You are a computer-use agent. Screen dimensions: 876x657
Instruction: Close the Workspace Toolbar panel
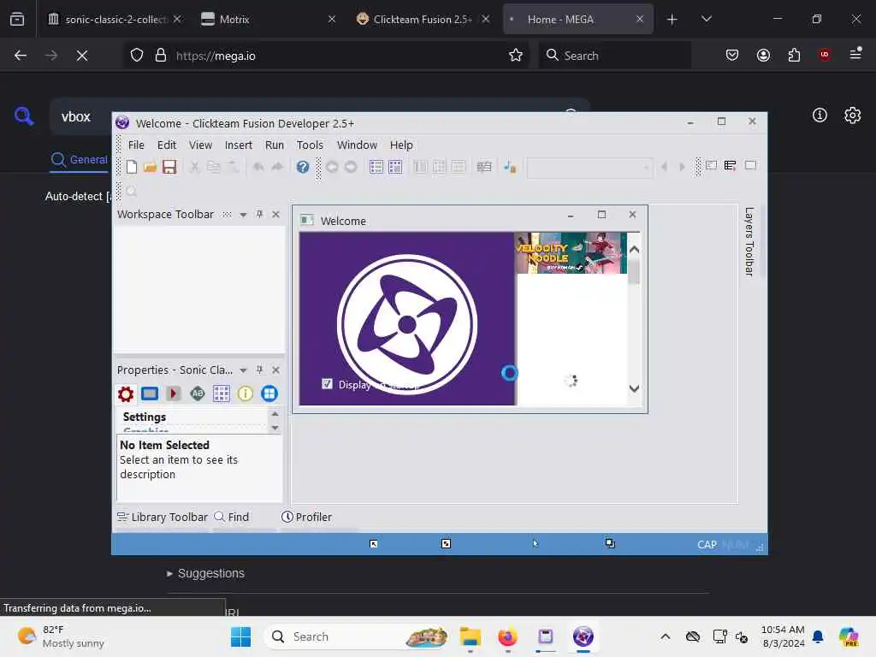pos(275,214)
